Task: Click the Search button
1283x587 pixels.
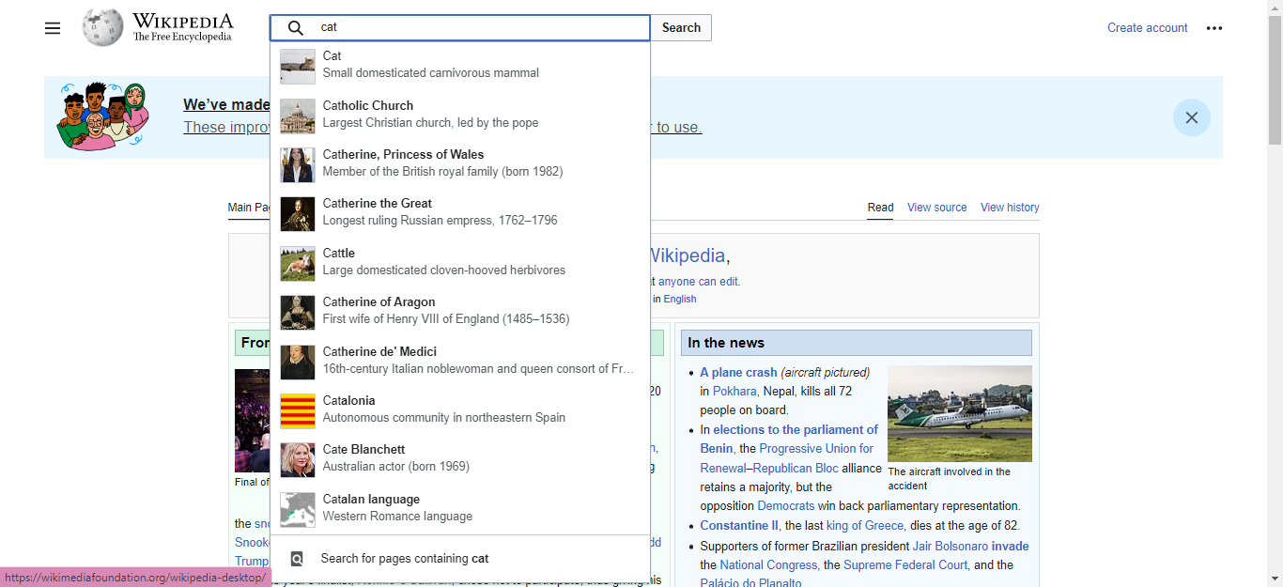Action: tap(681, 28)
